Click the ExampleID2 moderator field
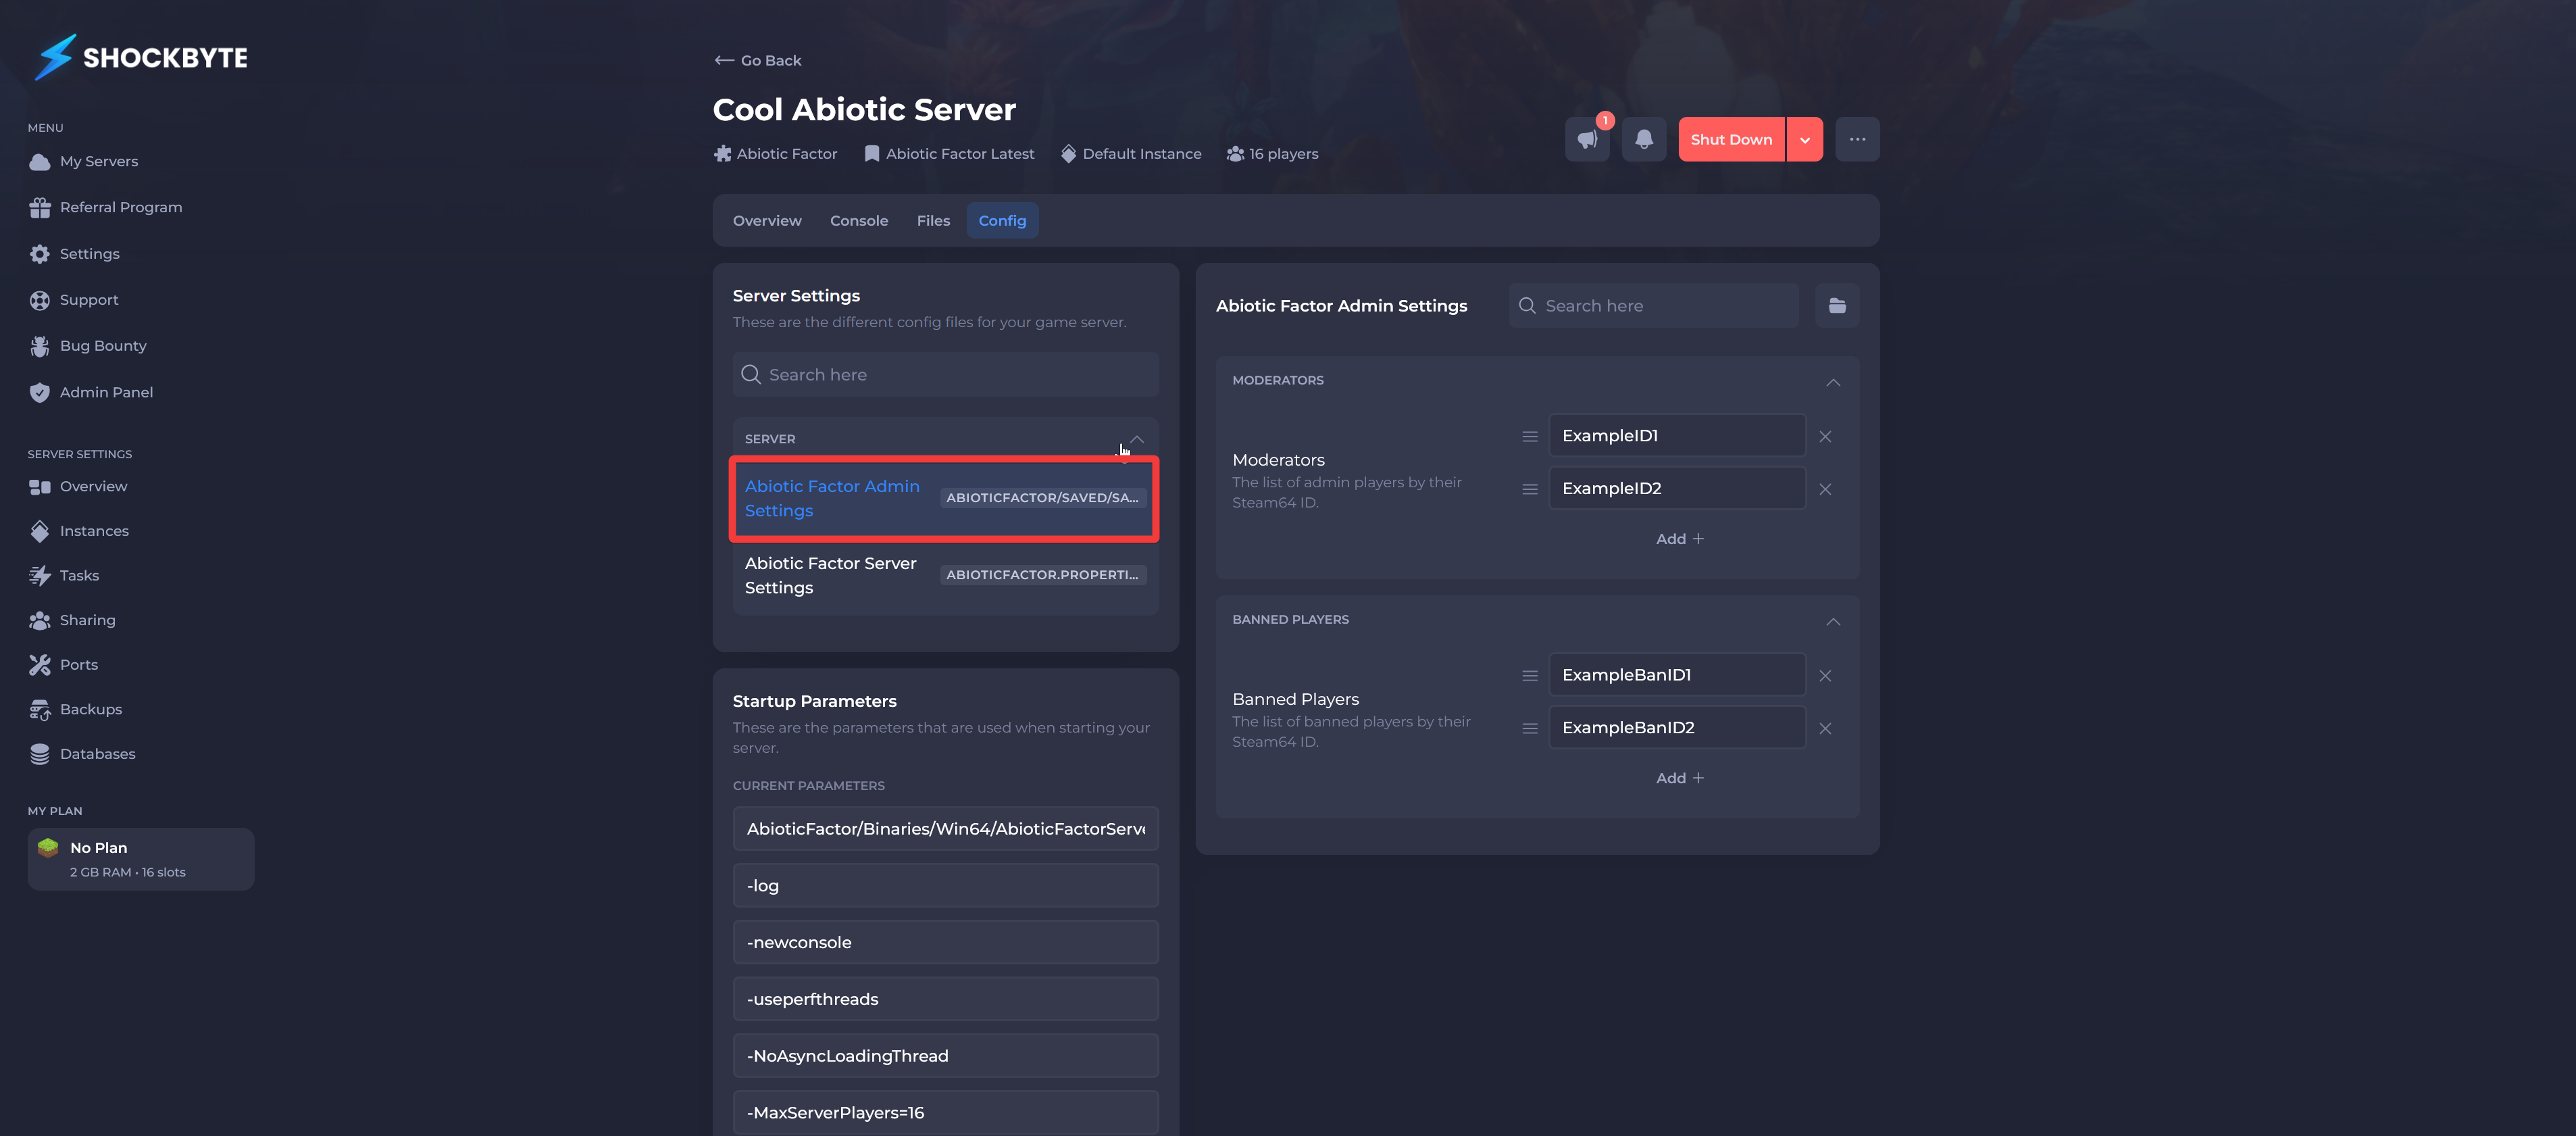 (x=1677, y=488)
